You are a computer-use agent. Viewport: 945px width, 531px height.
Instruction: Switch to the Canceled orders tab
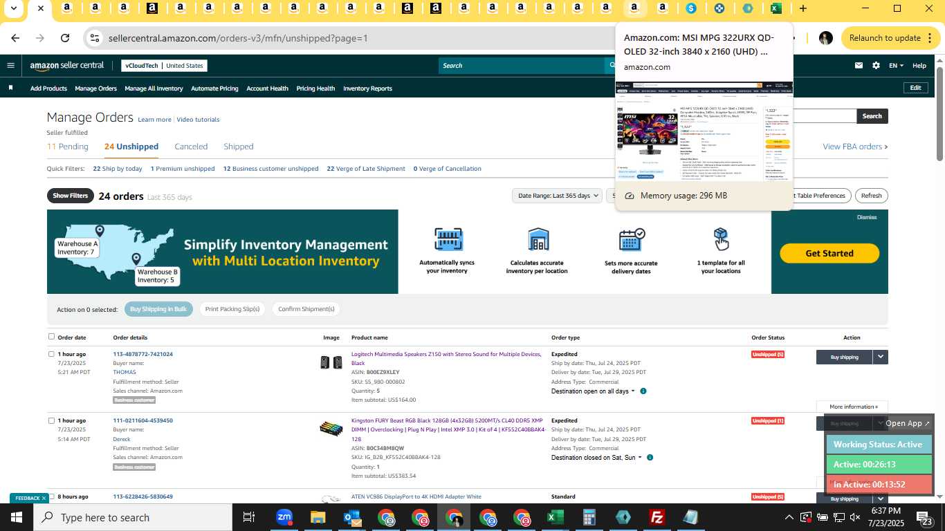191,147
